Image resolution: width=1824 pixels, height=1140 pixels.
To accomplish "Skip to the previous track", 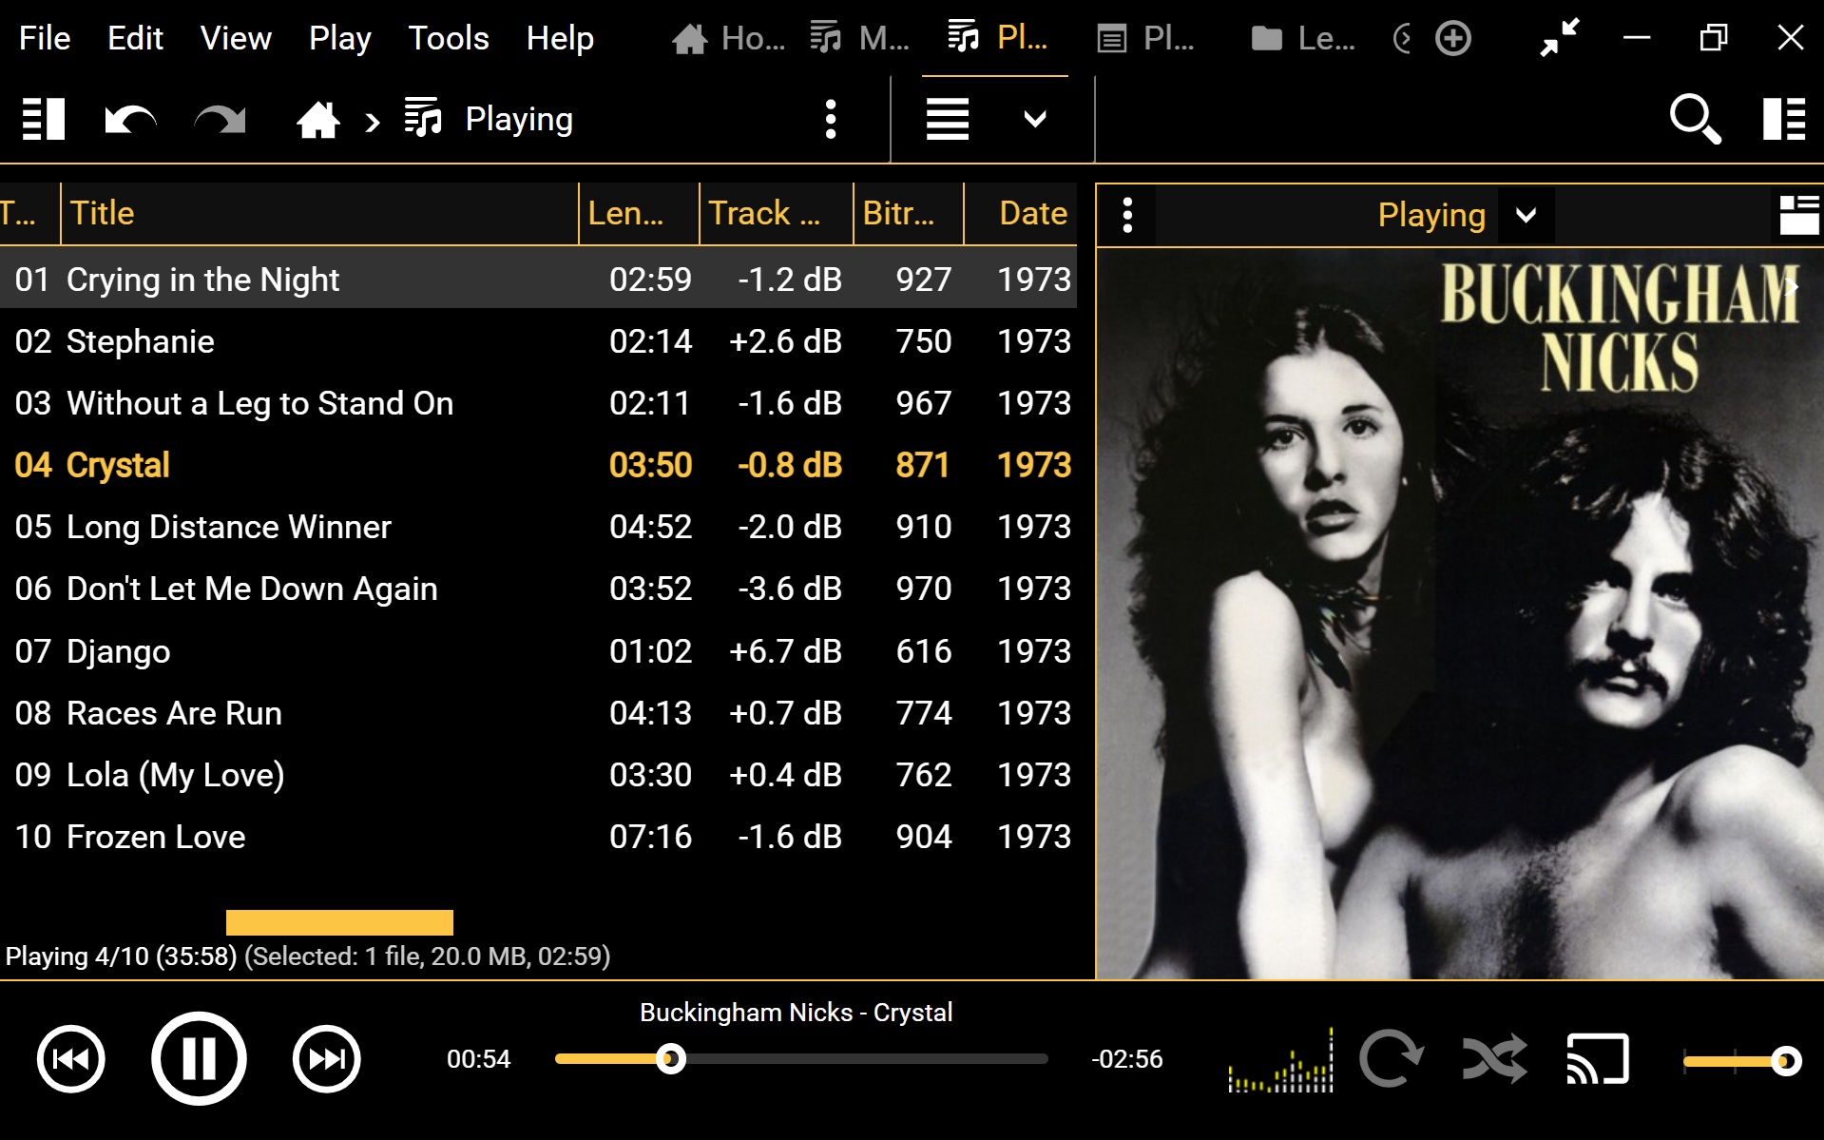I will click(x=71, y=1058).
